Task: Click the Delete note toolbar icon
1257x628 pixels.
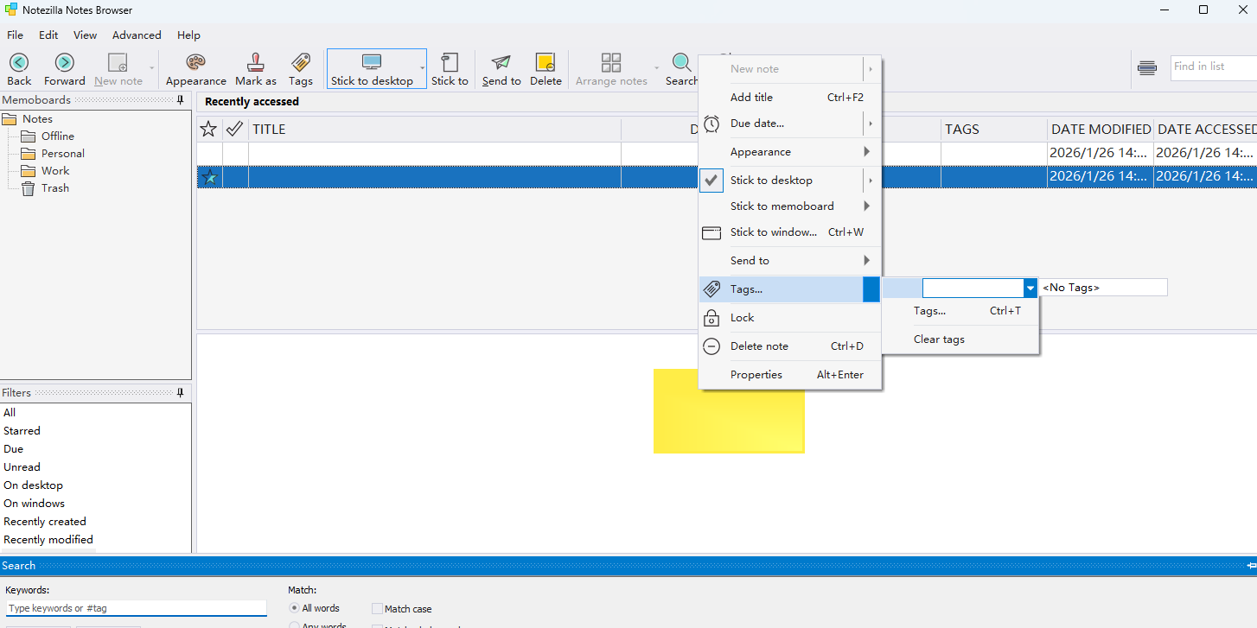Action: click(546, 63)
